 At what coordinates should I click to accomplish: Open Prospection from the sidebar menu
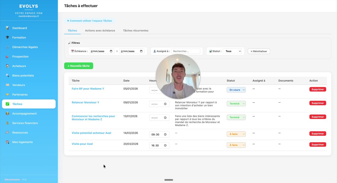[29, 56]
